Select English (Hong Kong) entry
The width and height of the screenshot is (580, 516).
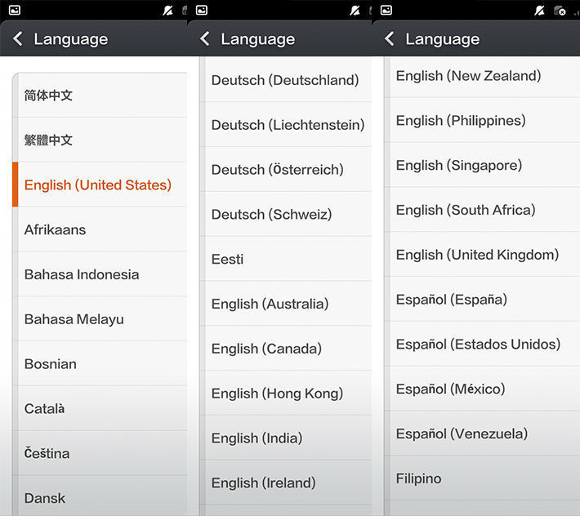[277, 394]
